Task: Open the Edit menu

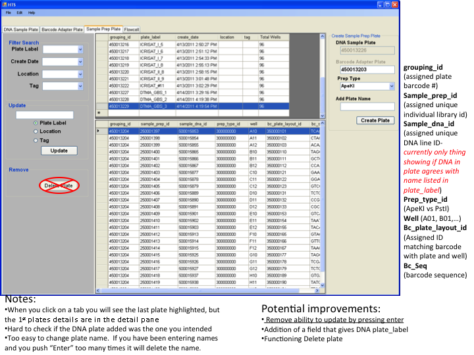Action: click(x=20, y=12)
